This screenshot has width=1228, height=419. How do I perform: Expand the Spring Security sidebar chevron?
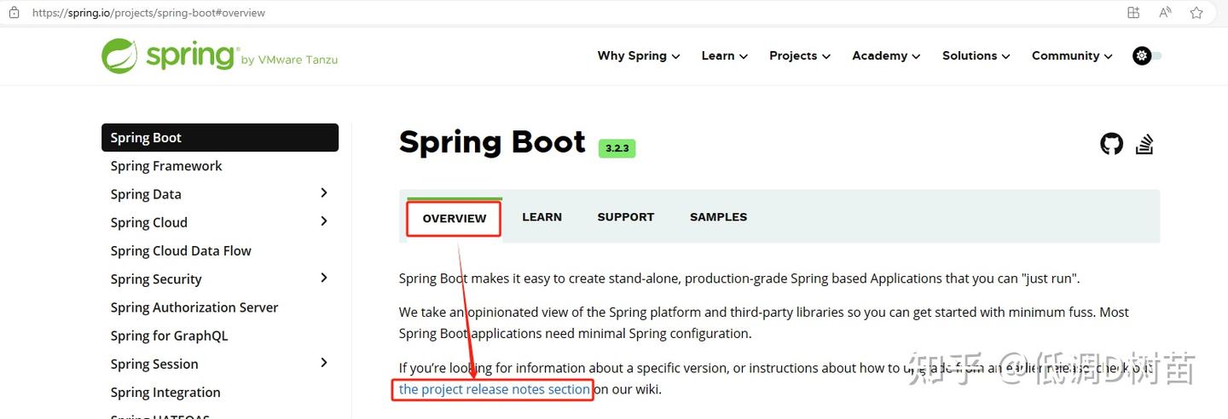(x=324, y=278)
